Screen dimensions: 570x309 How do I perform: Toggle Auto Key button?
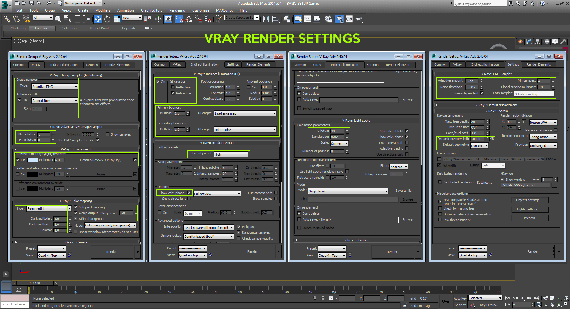click(460, 298)
